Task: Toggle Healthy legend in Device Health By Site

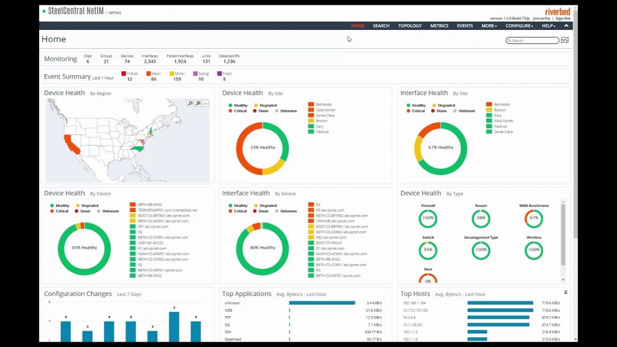Action: tap(238, 106)
